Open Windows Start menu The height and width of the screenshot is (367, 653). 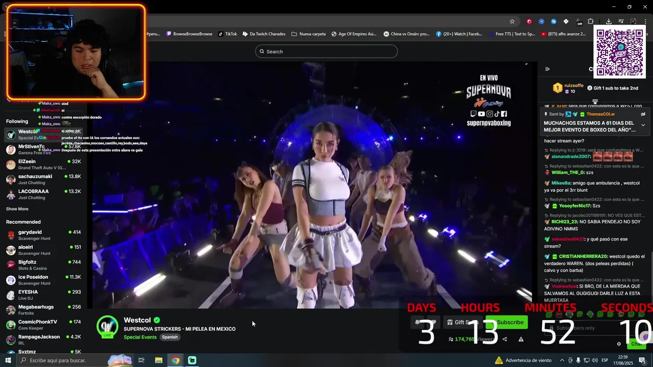(x=8, y=360)
